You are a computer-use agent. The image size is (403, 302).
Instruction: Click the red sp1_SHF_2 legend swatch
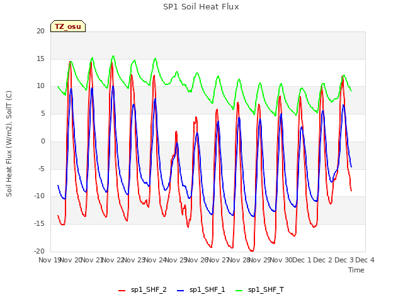pos(122,291)
